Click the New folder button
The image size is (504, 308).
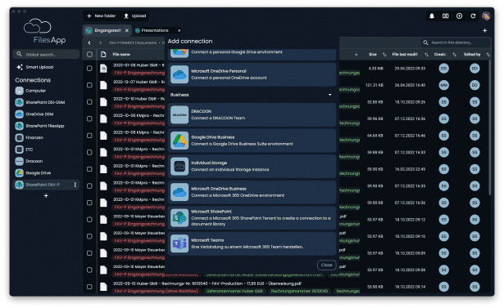point(102,16)
